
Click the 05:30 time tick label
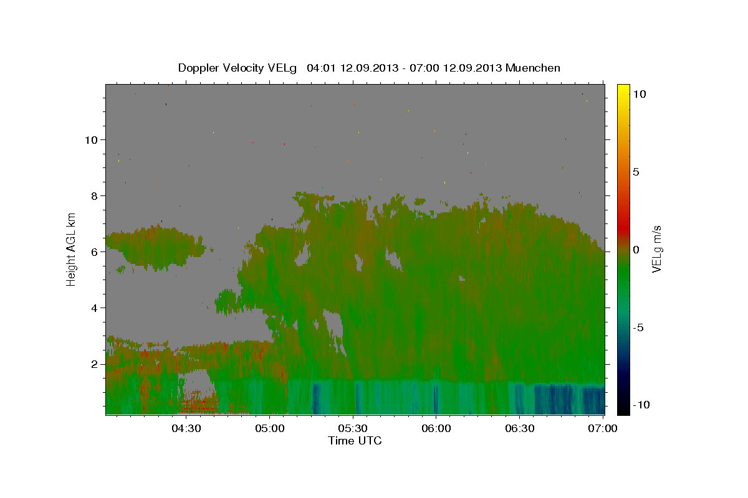coord(353,428)
